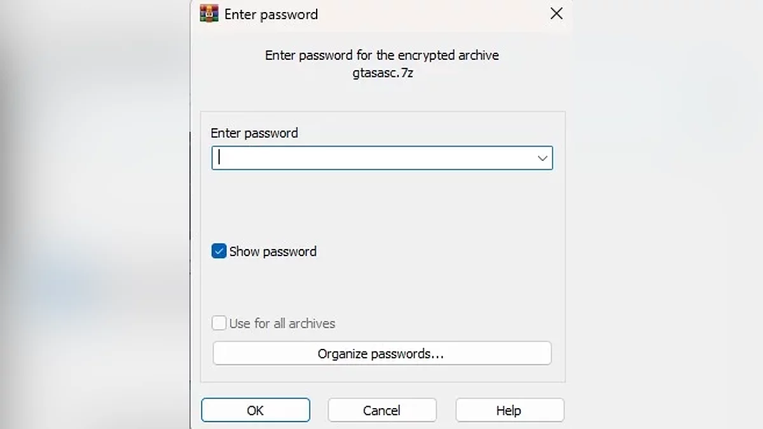Image resolution: width=763 pixels, height=429 pixels.
Task: Click the Show password label text
Action: click(x=273, y=252)
